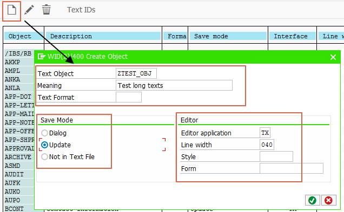Select AKKP in the Object list
This screenshot has height=212, width=344.
(12, 62)
